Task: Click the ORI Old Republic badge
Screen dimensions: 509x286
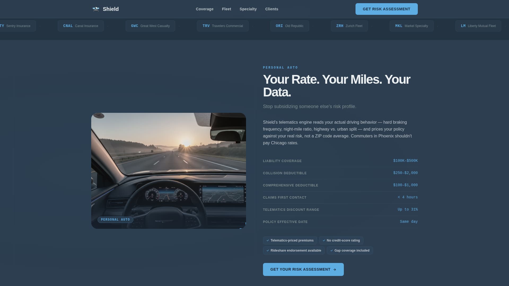Action: coord(289,26)
